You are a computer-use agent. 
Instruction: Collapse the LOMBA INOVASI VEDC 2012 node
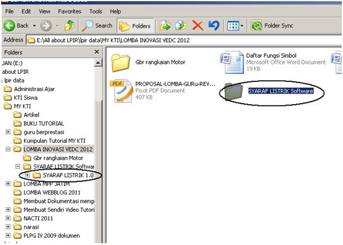pyautogui.click(x=8, y=149)
